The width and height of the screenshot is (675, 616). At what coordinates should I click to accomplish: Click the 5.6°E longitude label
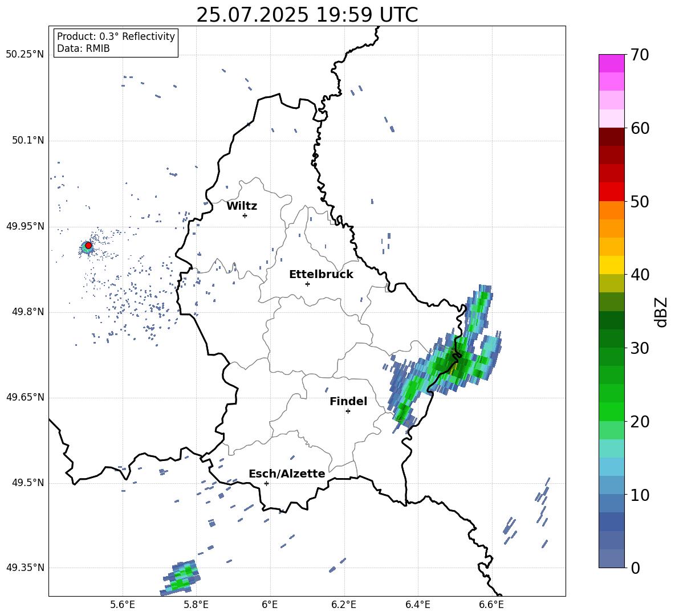(123, 605)
